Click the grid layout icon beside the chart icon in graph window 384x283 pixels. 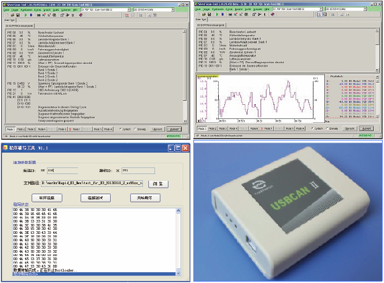[325, 15]
